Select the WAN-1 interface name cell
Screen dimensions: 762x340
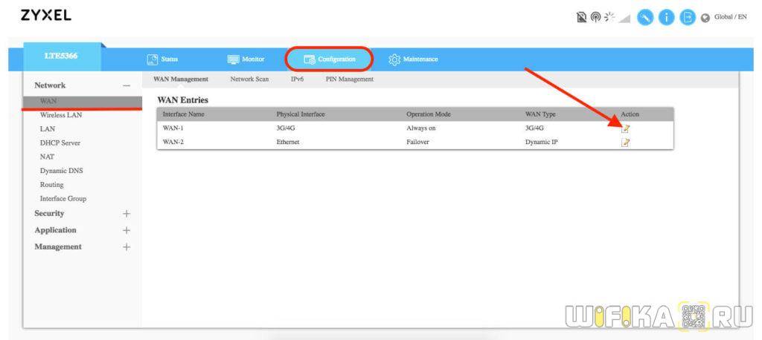pos(173,128)
